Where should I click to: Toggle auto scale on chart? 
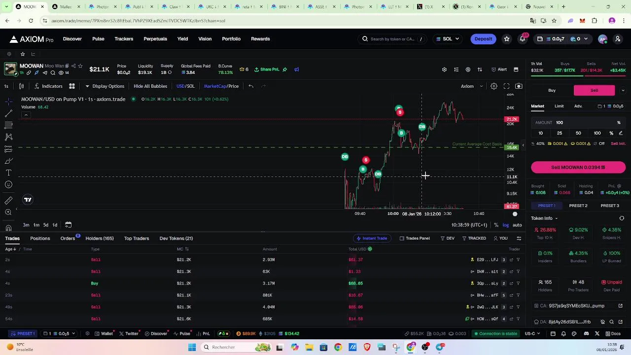click(517, 225)
